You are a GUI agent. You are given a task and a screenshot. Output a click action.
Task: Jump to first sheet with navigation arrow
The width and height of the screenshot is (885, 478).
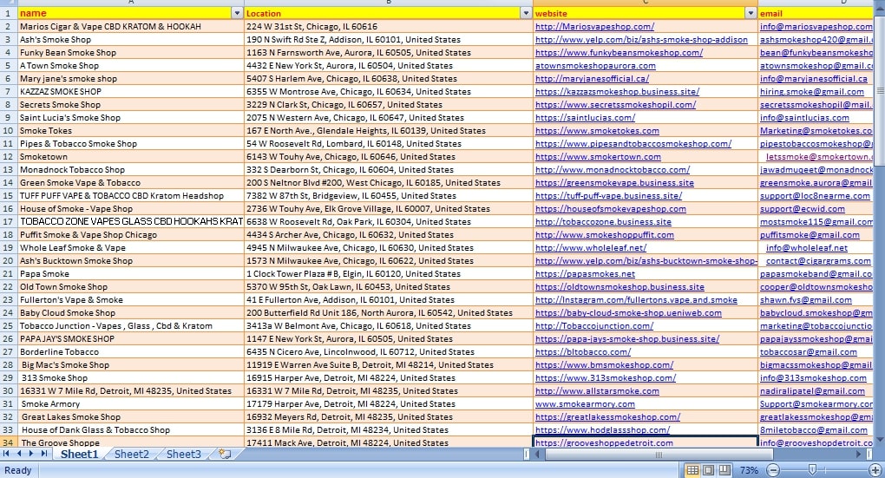coord(7,454)
